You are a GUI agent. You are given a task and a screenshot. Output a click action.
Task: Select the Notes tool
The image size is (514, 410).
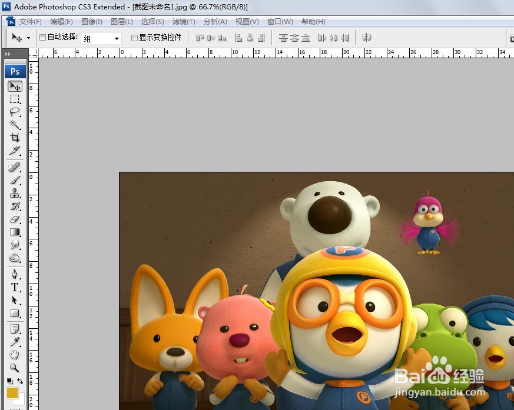(15, 329)
